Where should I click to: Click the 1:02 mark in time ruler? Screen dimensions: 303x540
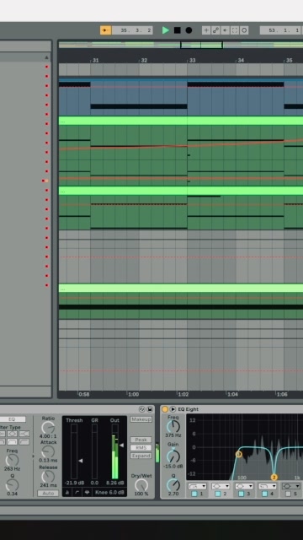pos(183,394)
